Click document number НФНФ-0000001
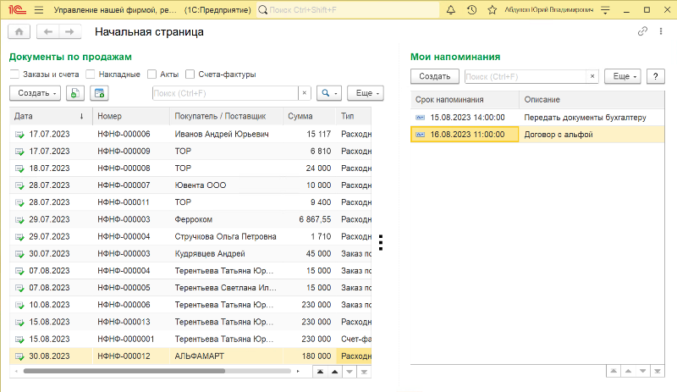The width and height of the screenshot is (677, 392). (x=125, y=340)
